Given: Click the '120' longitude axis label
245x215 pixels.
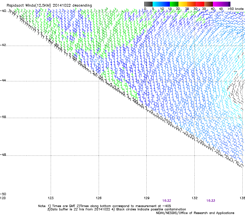Looking at the screenshot, I should (x=3, y=198).
